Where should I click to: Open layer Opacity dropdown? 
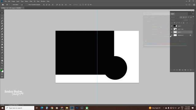(190, 20)
